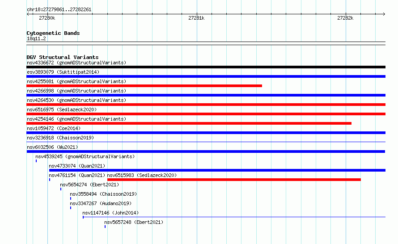Click the small nsv4539245 blue marker
Image resolution: width=398 pixels, height=244 pixels.
click(x=36, y=161)
